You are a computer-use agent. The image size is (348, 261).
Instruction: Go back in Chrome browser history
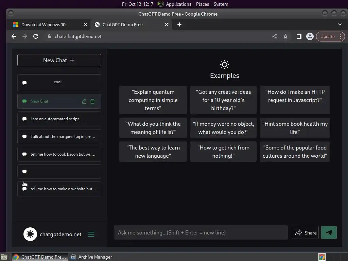[x=14, y=36]
